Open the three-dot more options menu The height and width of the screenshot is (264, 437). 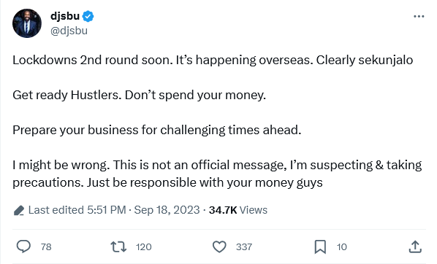point(419,17)
